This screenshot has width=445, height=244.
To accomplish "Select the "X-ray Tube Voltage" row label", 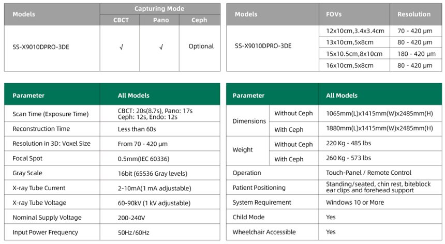I will [39, 203].
